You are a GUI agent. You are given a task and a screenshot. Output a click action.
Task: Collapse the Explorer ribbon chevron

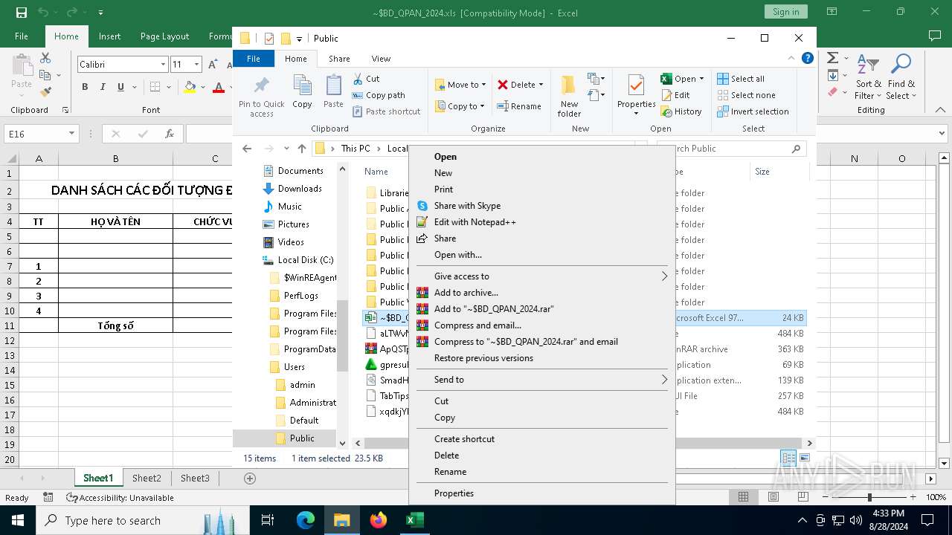793,58
